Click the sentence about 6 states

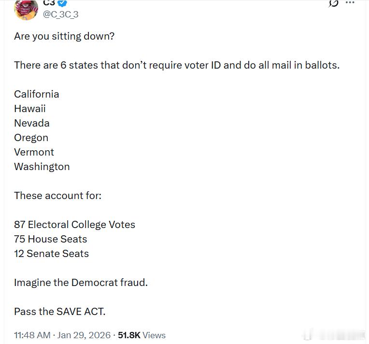[176, 65]
